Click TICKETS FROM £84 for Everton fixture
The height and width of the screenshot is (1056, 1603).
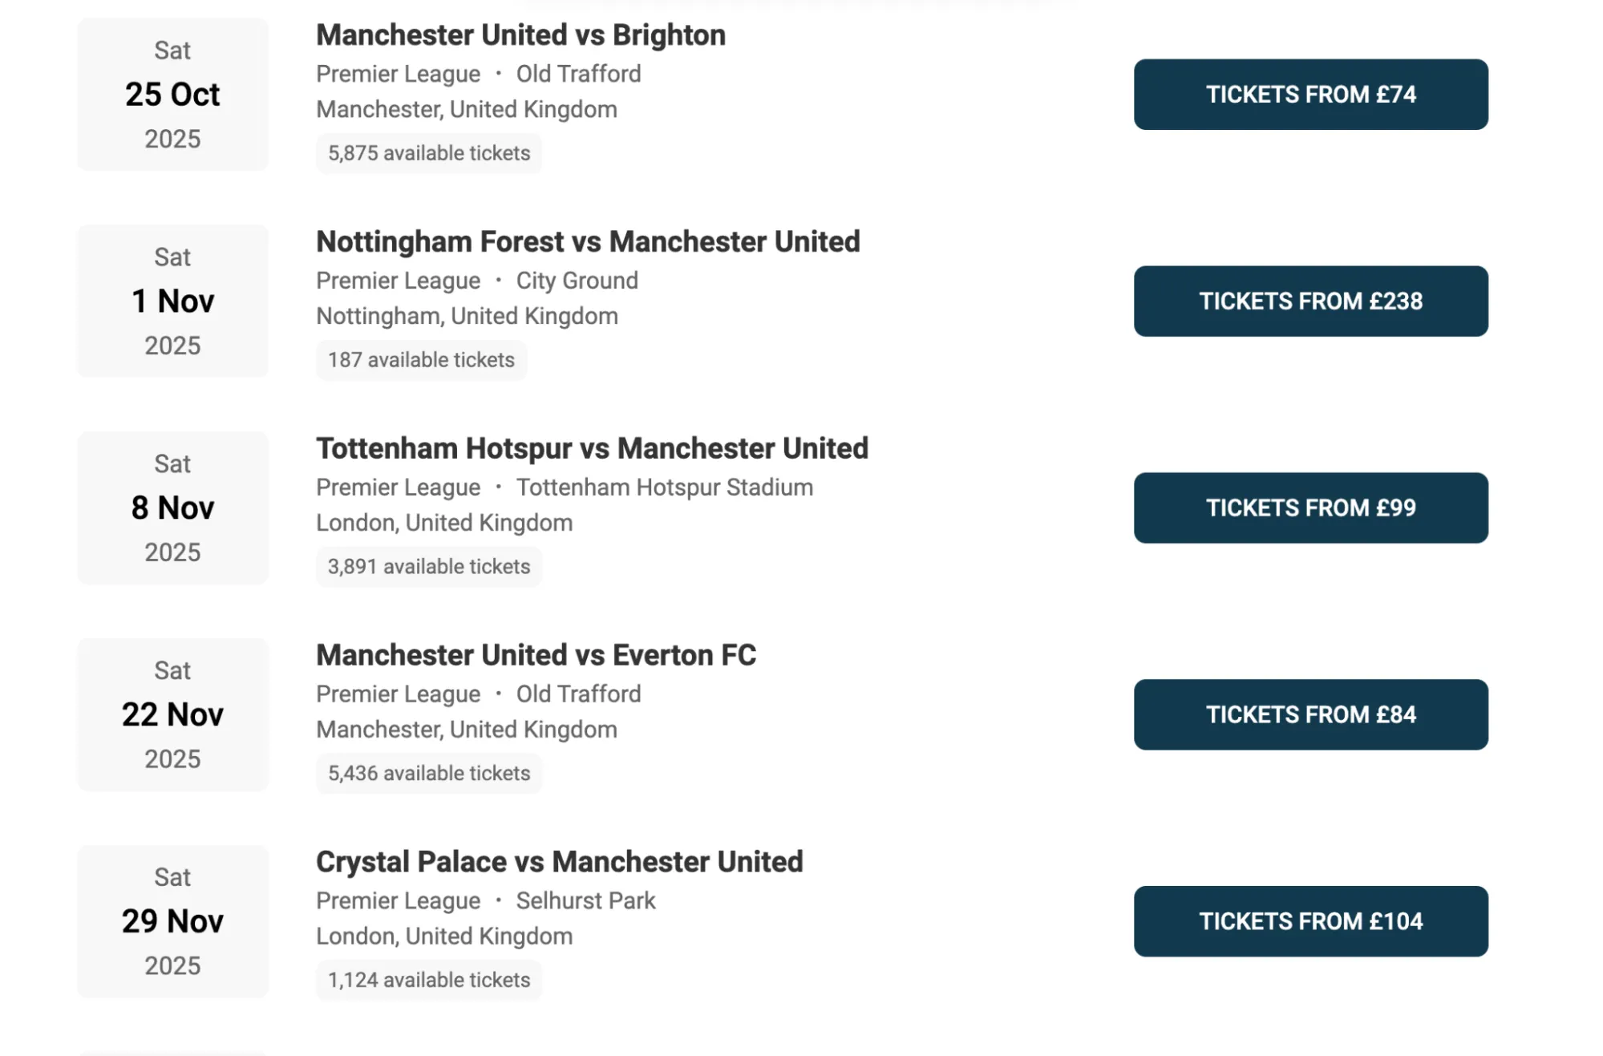pos(1310,714)
